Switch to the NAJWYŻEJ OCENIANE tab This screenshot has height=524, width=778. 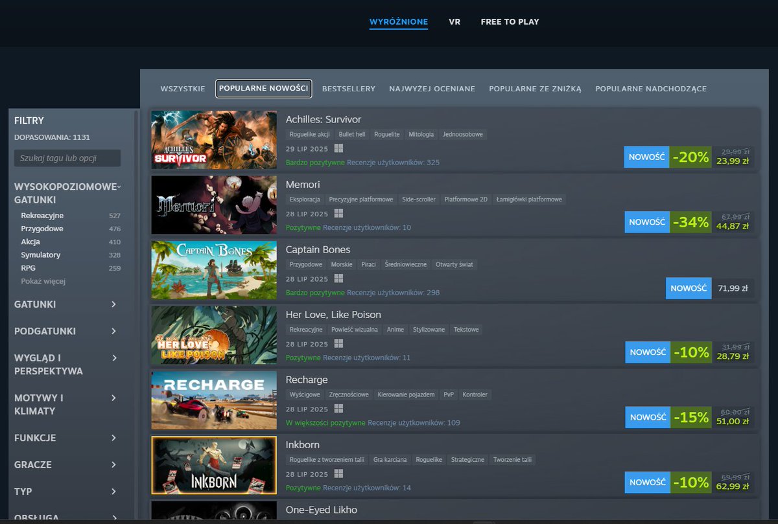pyautogui.click(x=432, y=89)
